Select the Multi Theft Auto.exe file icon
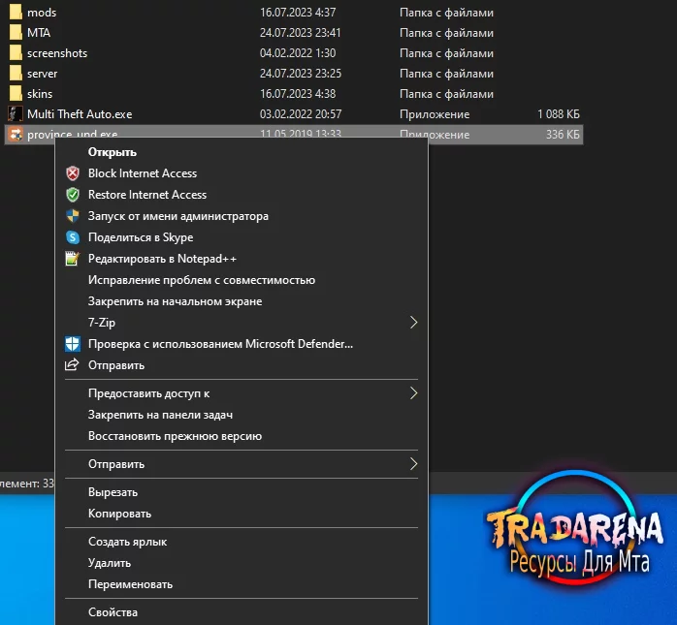677x625 pixels. [x=16, y=114]
